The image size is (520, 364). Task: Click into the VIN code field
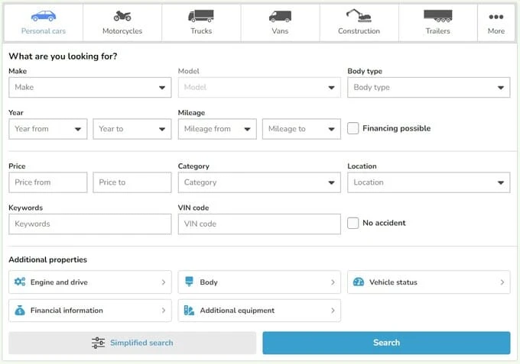pyautogui.click(x=259, y=224)
